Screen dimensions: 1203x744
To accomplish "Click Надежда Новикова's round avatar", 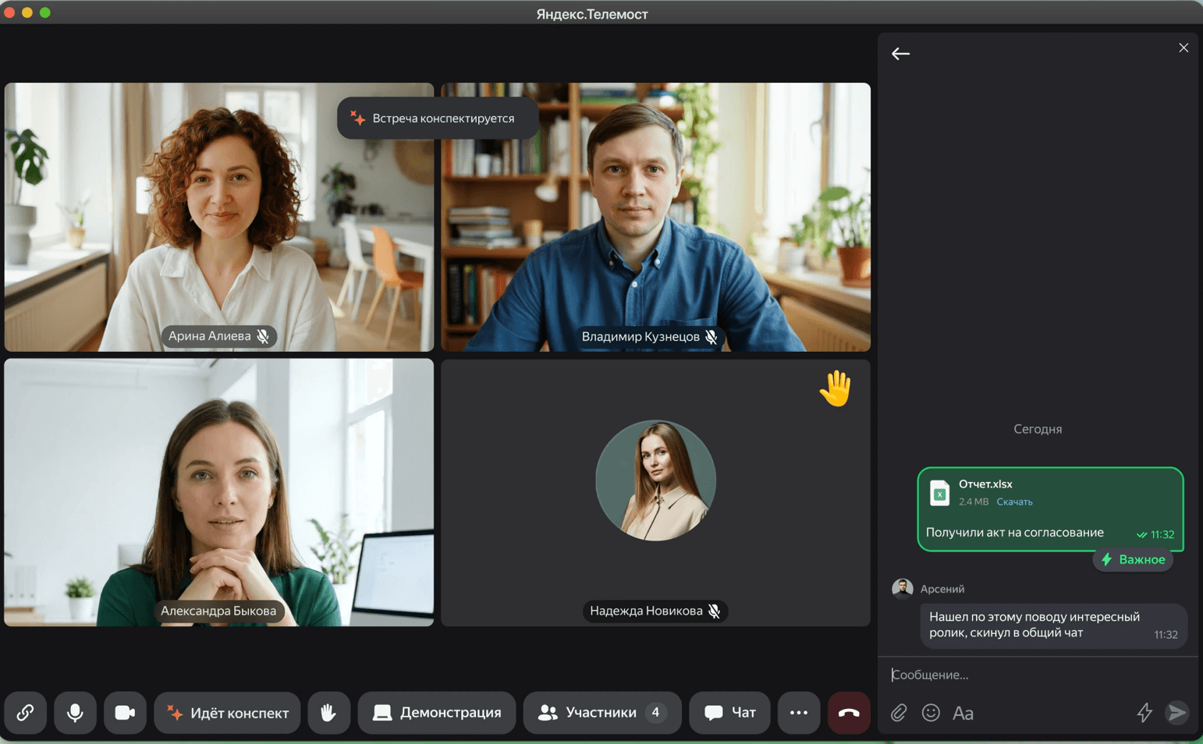I will pyautogui.click(x=655, y=480).
